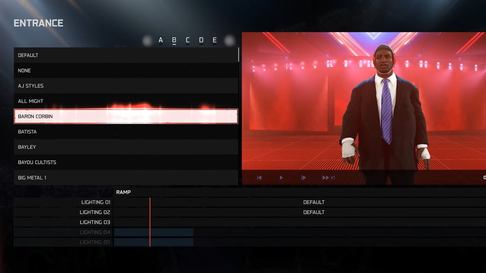Step the preview forward one frame

[x=304, y=178]
